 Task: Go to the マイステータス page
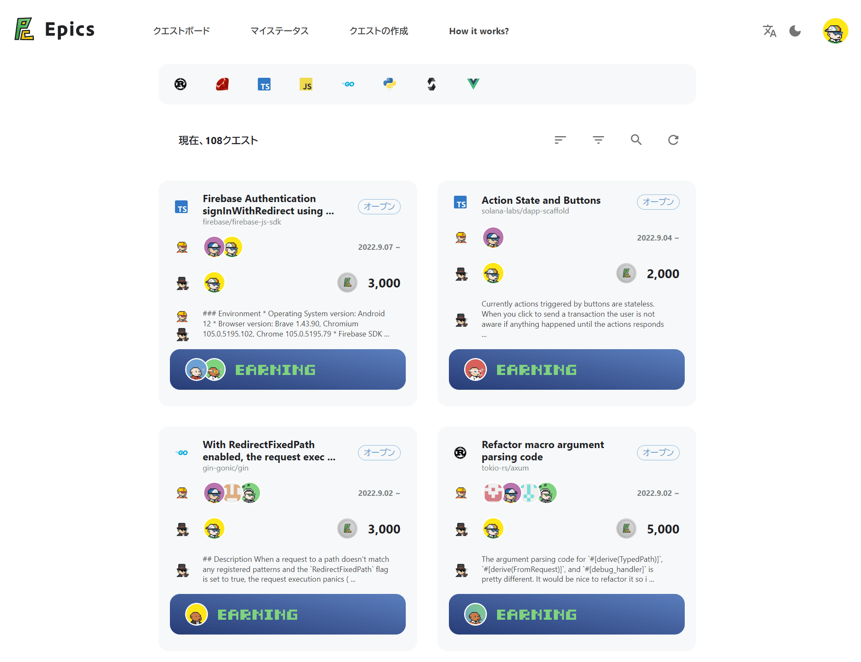tap(279, 31)
